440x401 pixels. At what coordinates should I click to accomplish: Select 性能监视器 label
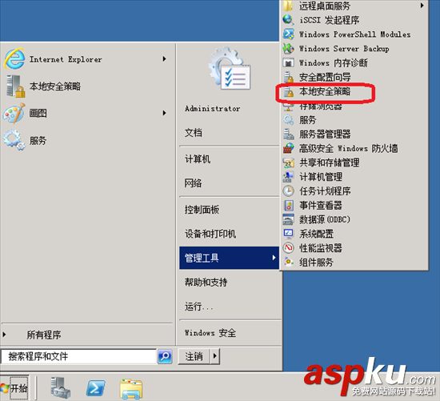pos(321,247)
